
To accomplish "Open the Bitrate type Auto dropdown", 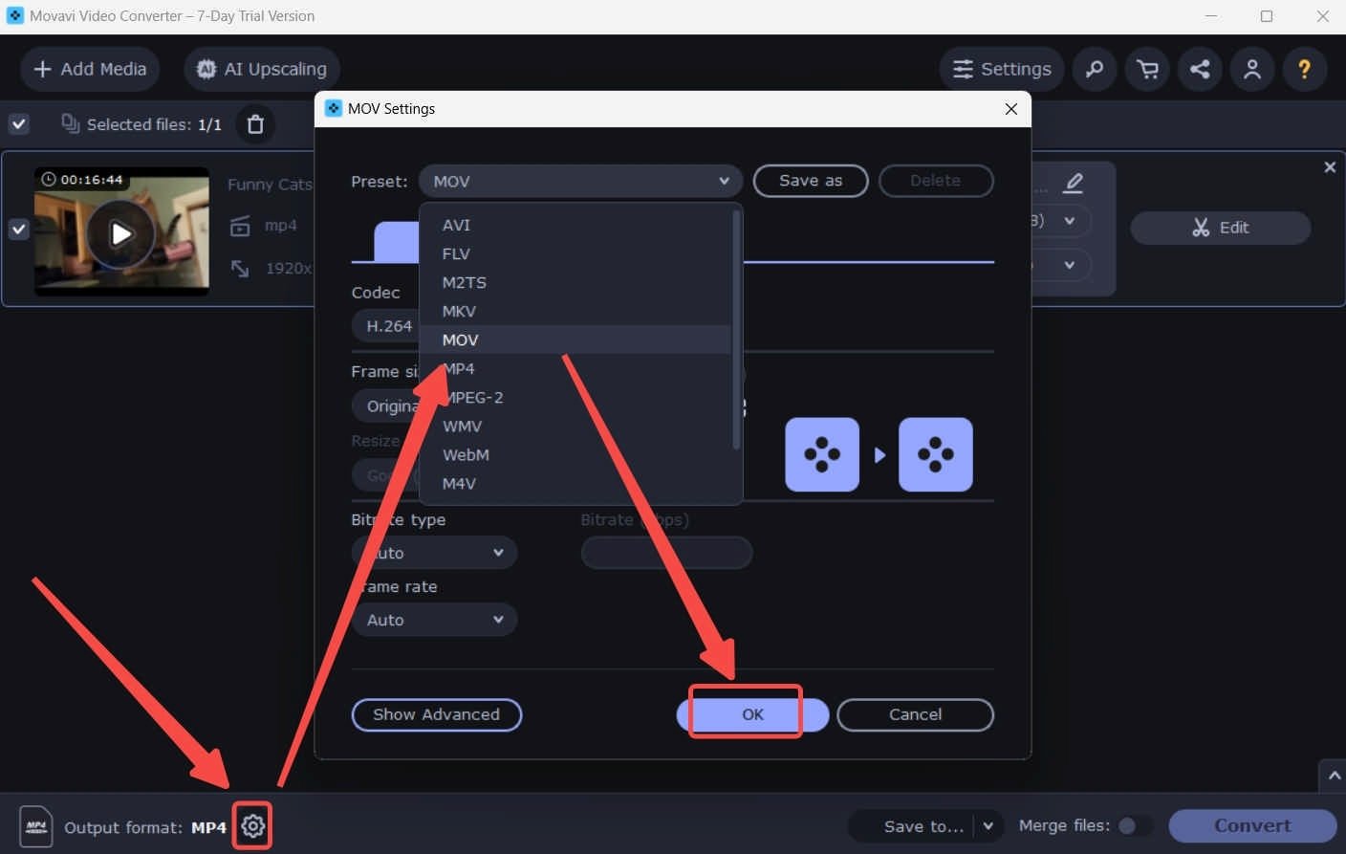I will (x=434, y=553).
